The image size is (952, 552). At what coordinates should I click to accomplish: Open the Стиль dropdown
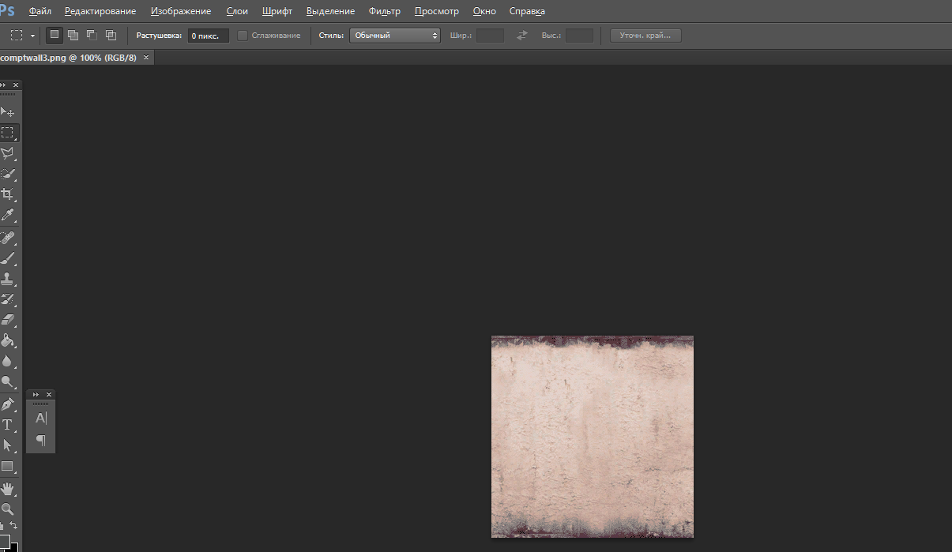(394, 36)
